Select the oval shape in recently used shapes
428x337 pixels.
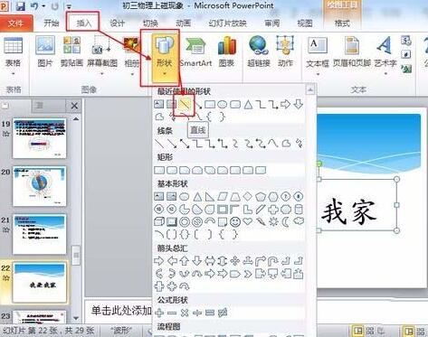tap(223, 105)
